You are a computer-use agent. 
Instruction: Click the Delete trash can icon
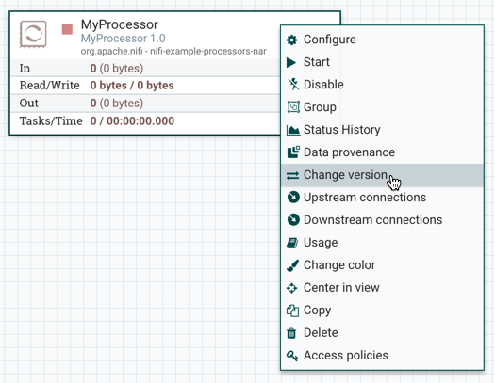[291, 333]
